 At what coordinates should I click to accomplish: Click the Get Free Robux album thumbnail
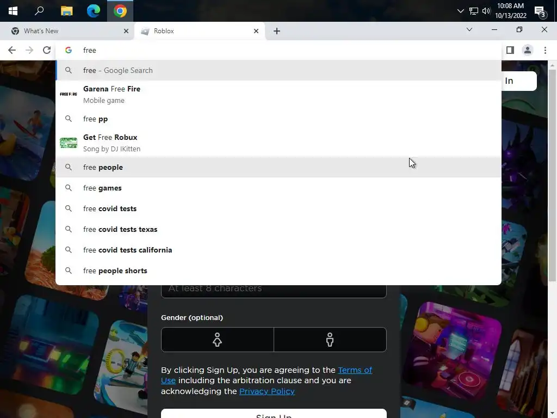pos(69,143)
